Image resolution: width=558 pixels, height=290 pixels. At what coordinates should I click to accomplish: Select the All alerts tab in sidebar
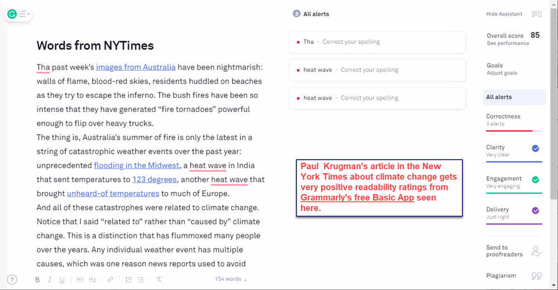[514, 97]
